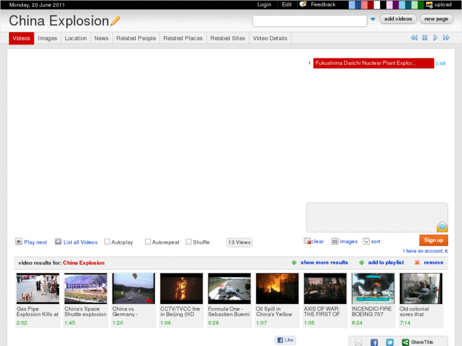Pause the video playback

(x=425, y=37)
